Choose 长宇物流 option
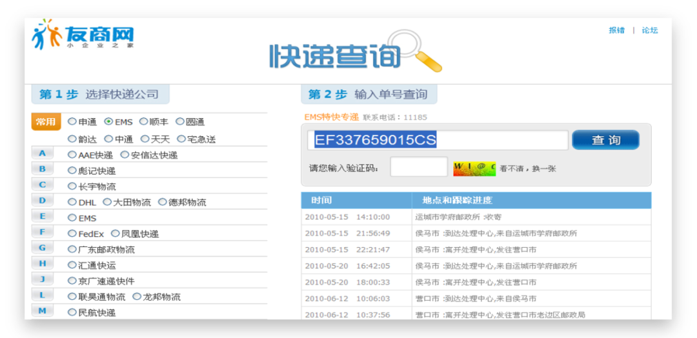Viewport: 697px width, 338px height. tap(72, 186)
